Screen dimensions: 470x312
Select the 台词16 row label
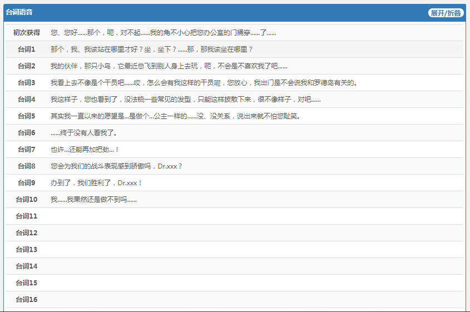click(26, 300)
